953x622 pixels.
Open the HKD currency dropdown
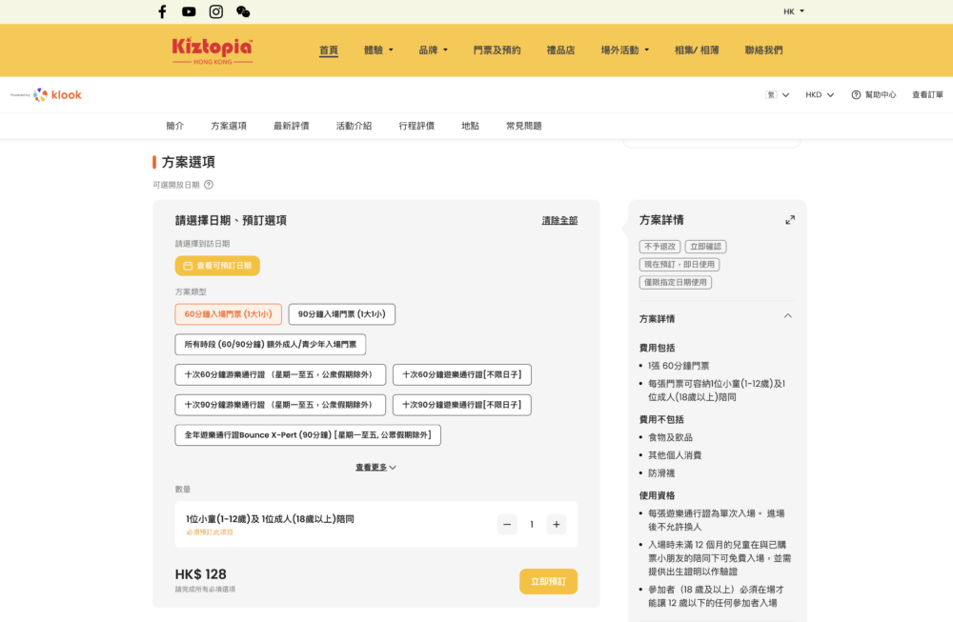coord(818,94)
